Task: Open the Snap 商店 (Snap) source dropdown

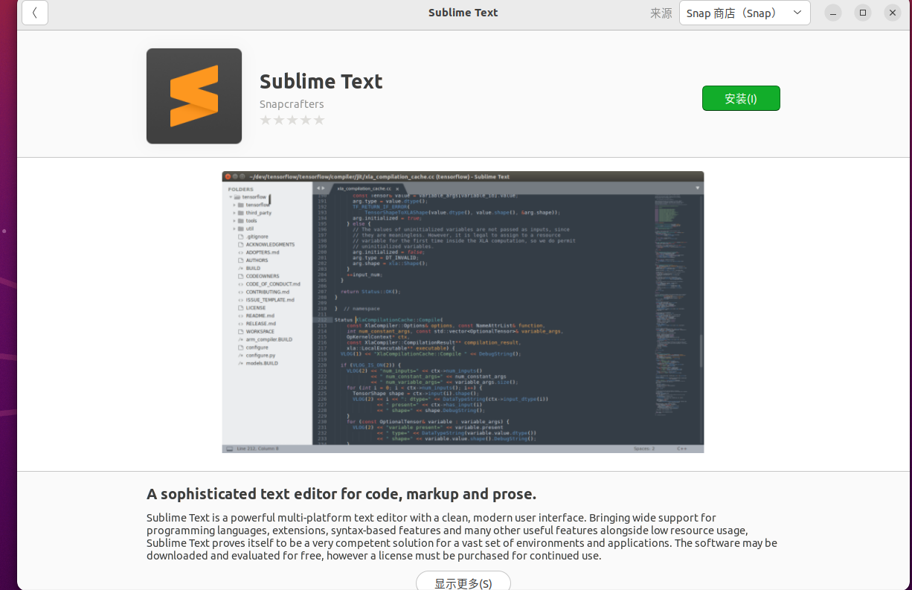Action: pyautogui.click(x=744, y=13)
